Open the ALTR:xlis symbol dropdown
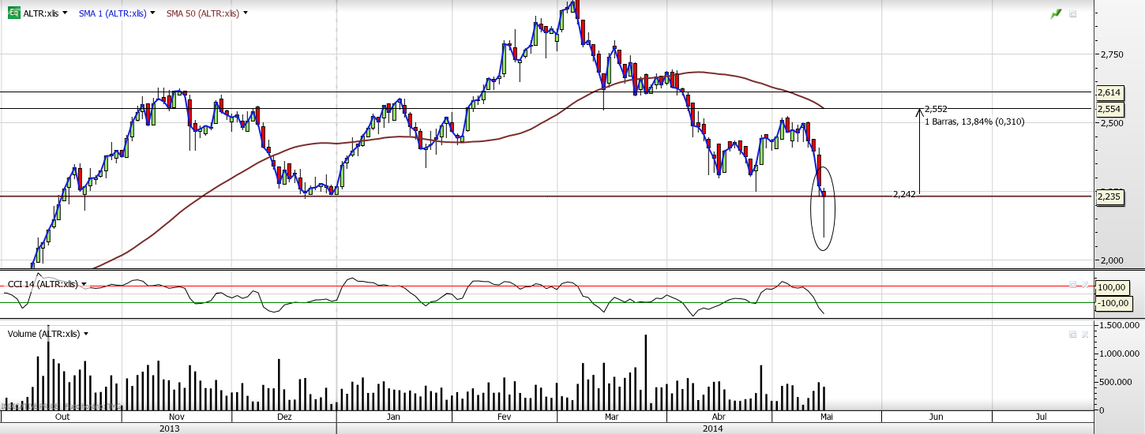The image size is (1145, 434). pos(64,13)
